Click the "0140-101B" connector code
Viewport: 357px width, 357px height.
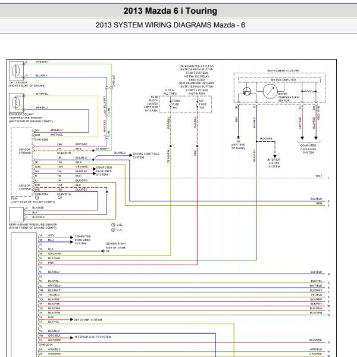click(x=41, y=139)
